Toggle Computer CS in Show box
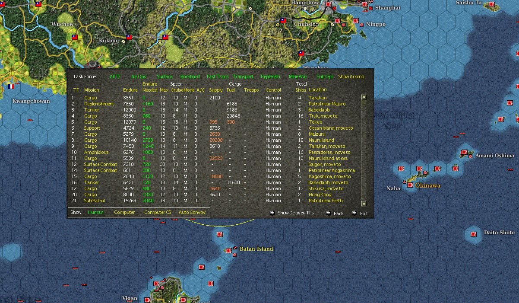 [x=158, y=212]
